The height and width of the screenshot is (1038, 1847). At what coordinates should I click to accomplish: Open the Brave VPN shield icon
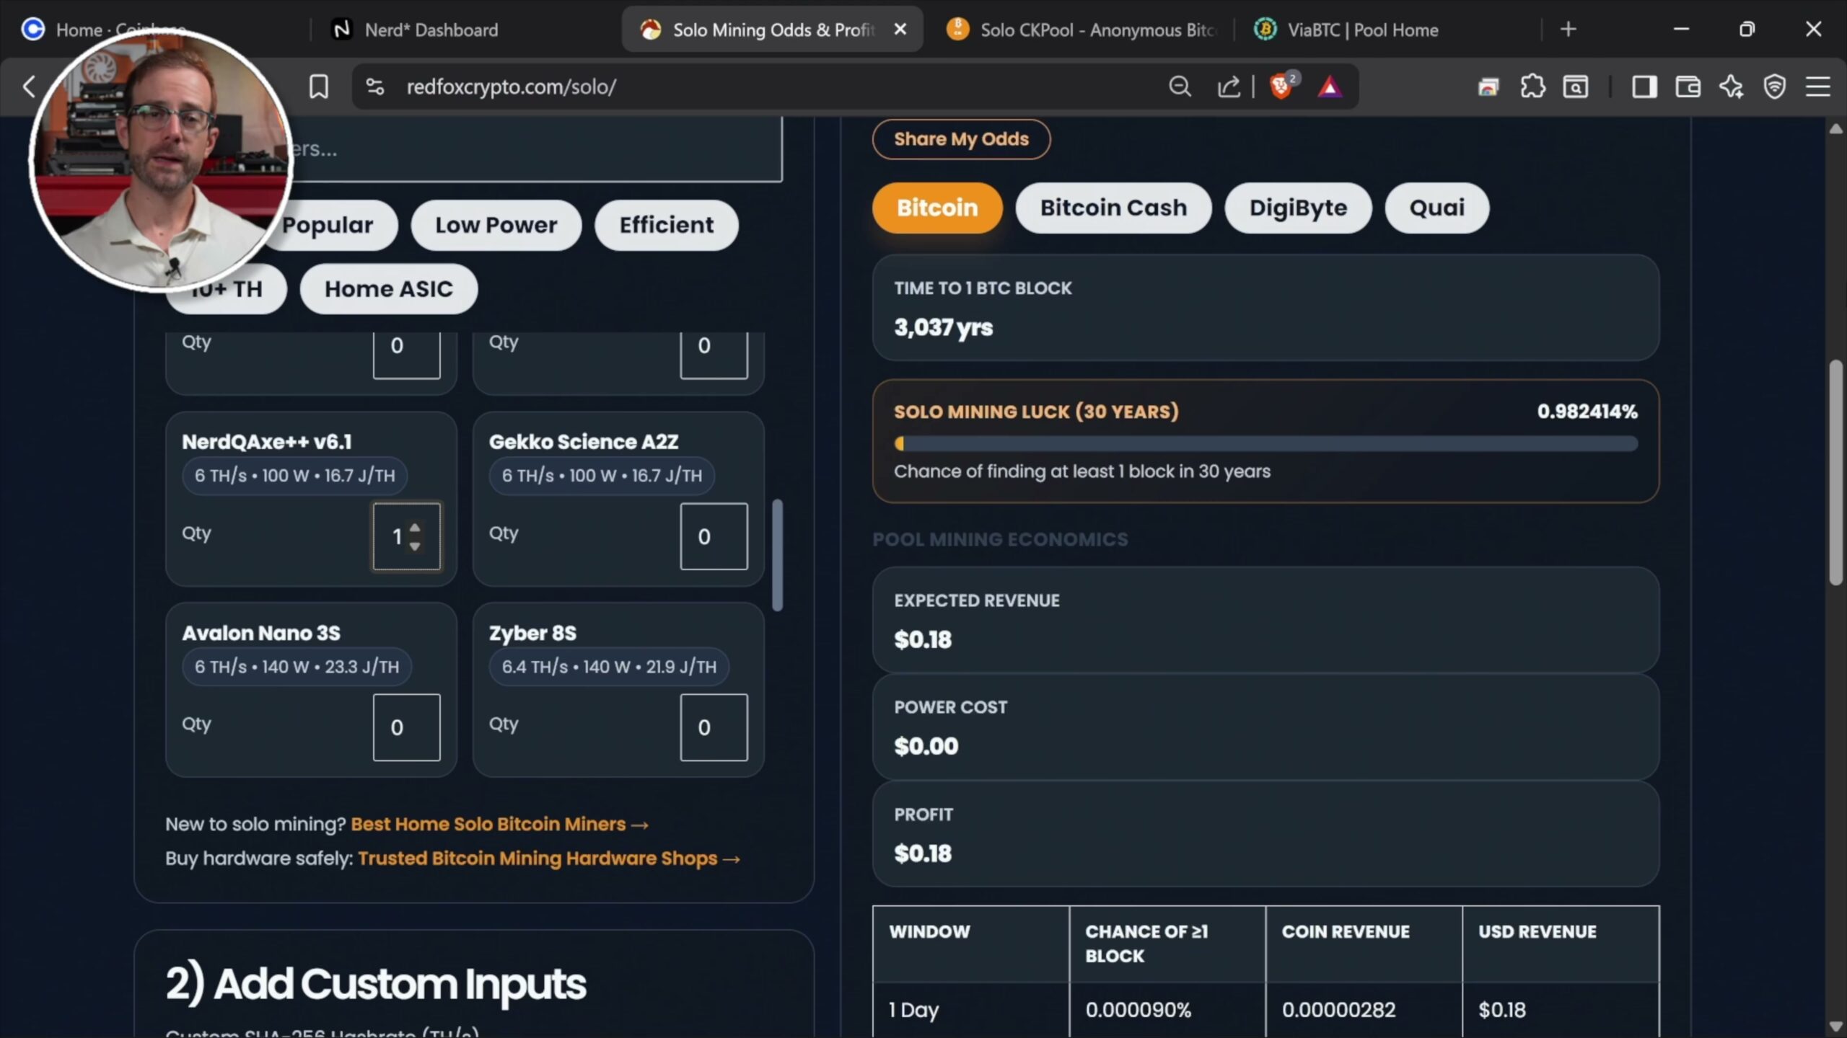(x=1774, y=86)
